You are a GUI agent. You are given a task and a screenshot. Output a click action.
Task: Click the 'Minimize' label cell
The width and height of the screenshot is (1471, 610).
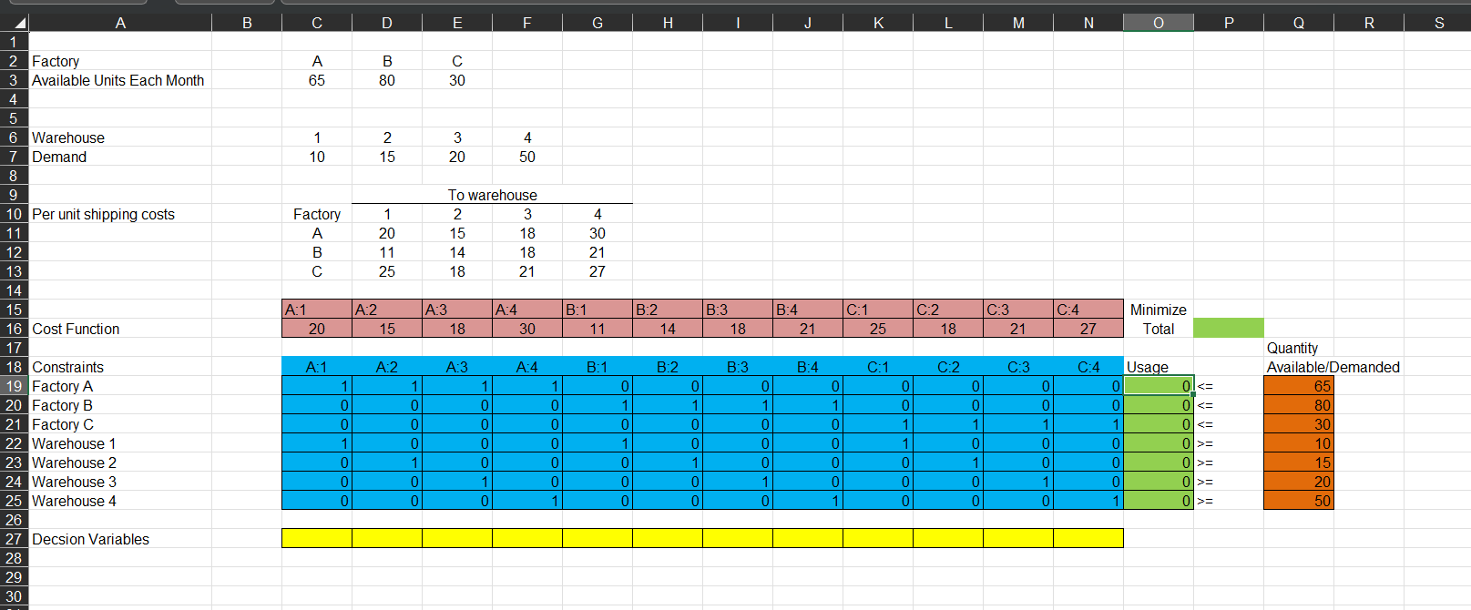(1159, 310)
